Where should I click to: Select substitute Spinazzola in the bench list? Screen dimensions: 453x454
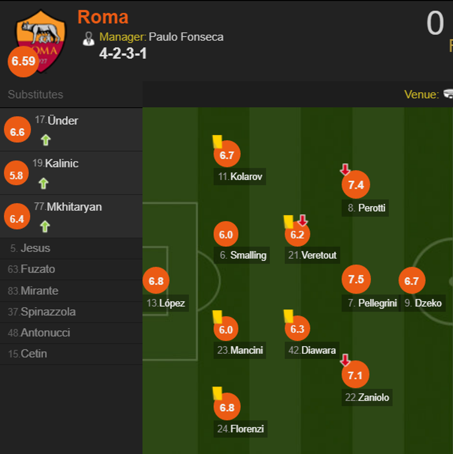(x=48, y=312)
